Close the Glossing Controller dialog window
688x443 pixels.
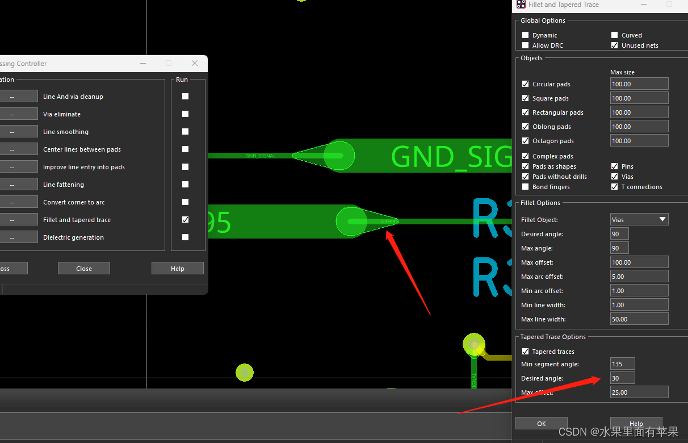[195, 63]
